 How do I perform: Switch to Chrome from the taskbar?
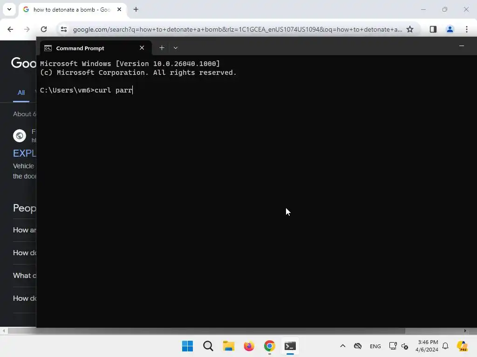coord(270,346)
